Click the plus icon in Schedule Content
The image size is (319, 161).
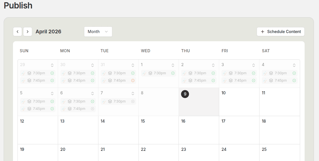coord(263,32)
